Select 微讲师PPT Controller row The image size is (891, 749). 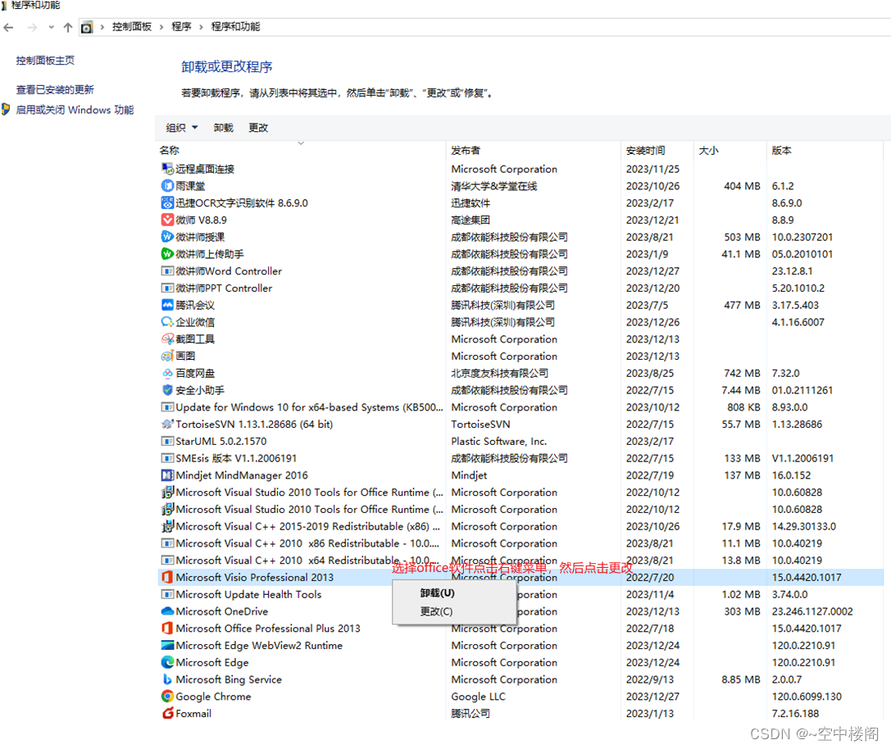pyautogui.click(x=521, y=288)
